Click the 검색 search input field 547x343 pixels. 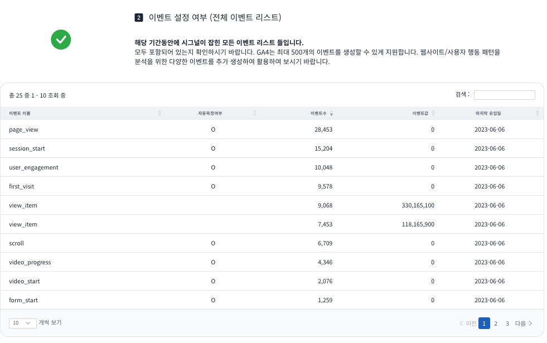[x=504, y=95]
